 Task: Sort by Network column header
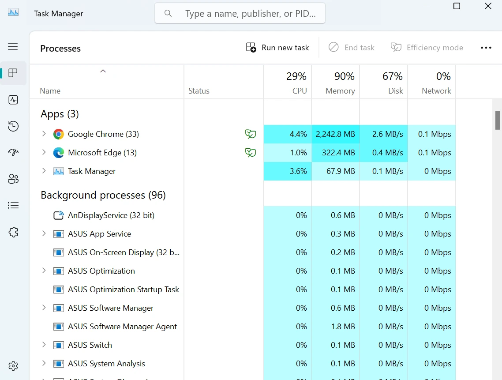tap(431, 82)
